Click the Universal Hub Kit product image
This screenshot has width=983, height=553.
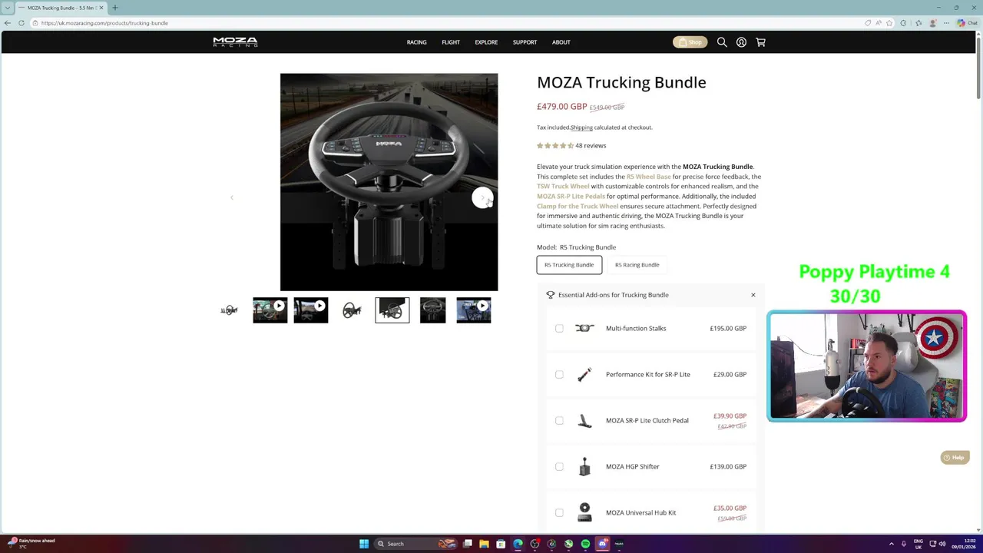(x=584, y=512)
